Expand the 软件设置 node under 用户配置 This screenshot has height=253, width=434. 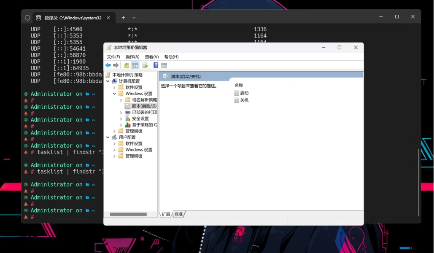click(x=114, y=144)
